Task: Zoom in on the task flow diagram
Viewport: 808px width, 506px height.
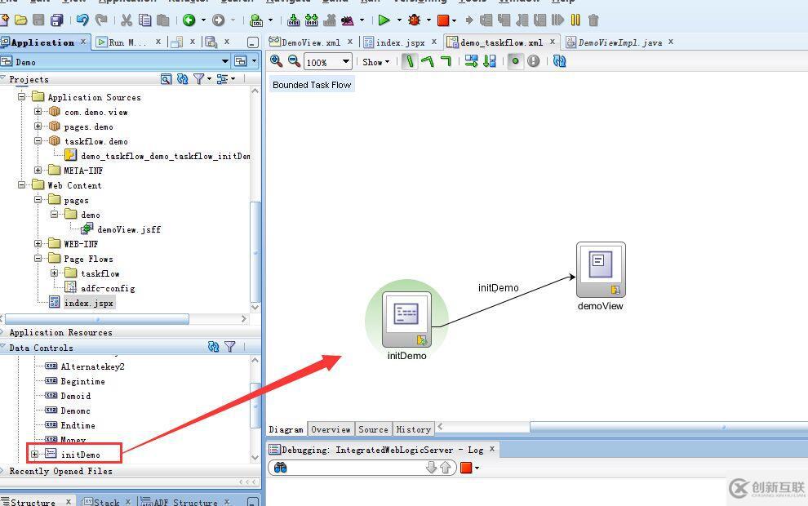Action: (x=276, y=61)
